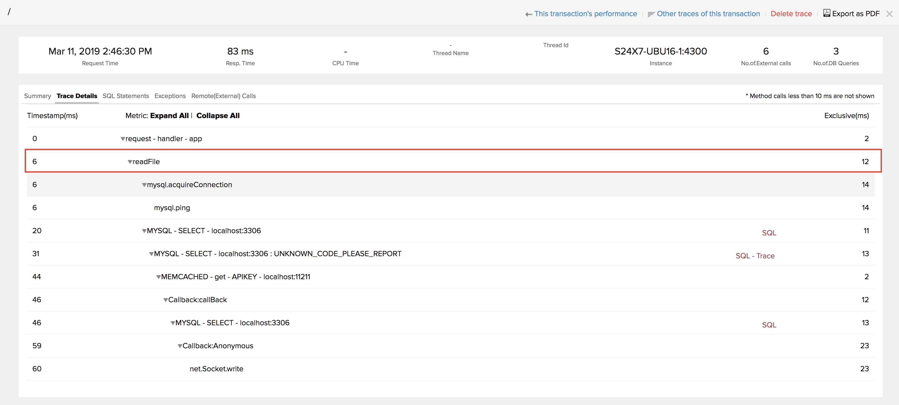Collapse the request - handler - app node

[x=123, y=139]
